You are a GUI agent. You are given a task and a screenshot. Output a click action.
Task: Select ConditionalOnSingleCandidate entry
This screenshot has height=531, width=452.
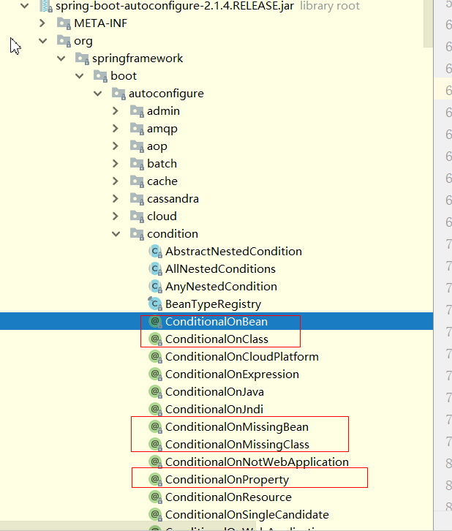tap(246, 515)
